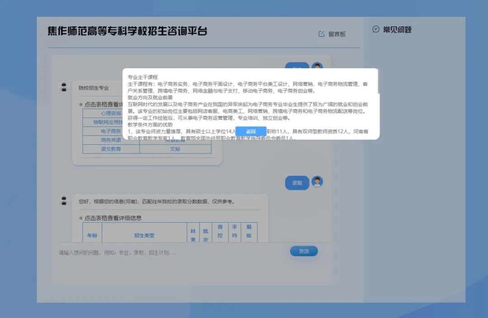The image size is (488, 318).
Task: Open the 留言板 link in header
Action: pos(337,34)
